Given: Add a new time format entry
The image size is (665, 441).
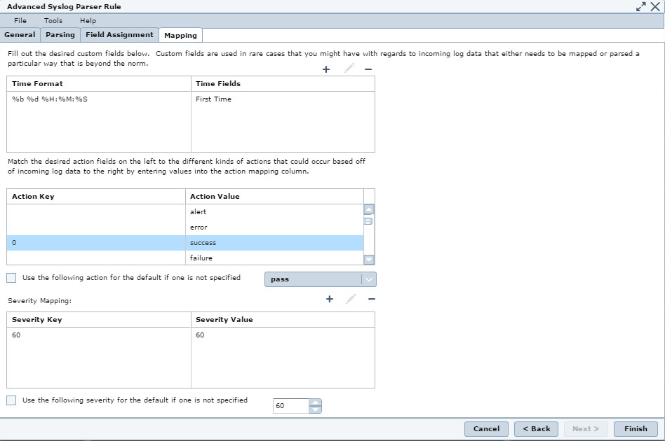Looking at the screenshot, I should (325, 69).
